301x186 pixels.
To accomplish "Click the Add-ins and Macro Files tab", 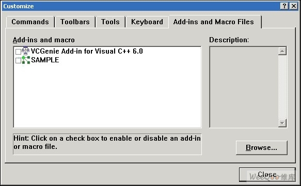I will click(x=214, y=22).
